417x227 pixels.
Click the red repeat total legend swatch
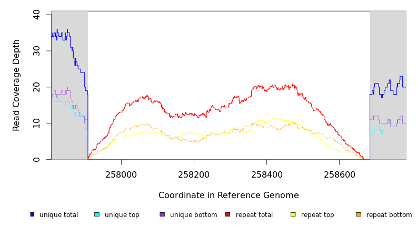227,214
